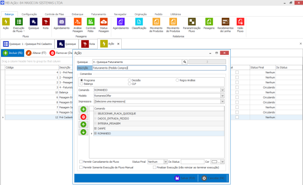This screenshot has width=303, height=185.
Task: Save with Salvar (F10) button
Action: point(185,178)
